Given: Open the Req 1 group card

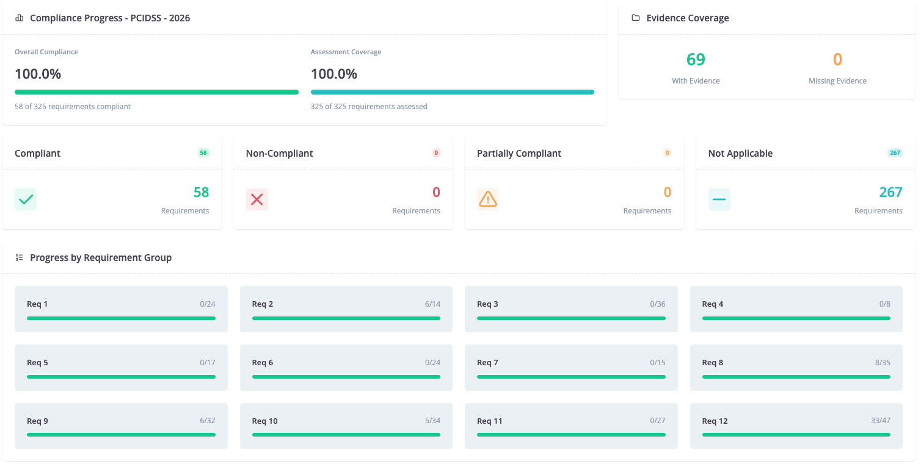Looking at the screenshot, I should (121, 309).
